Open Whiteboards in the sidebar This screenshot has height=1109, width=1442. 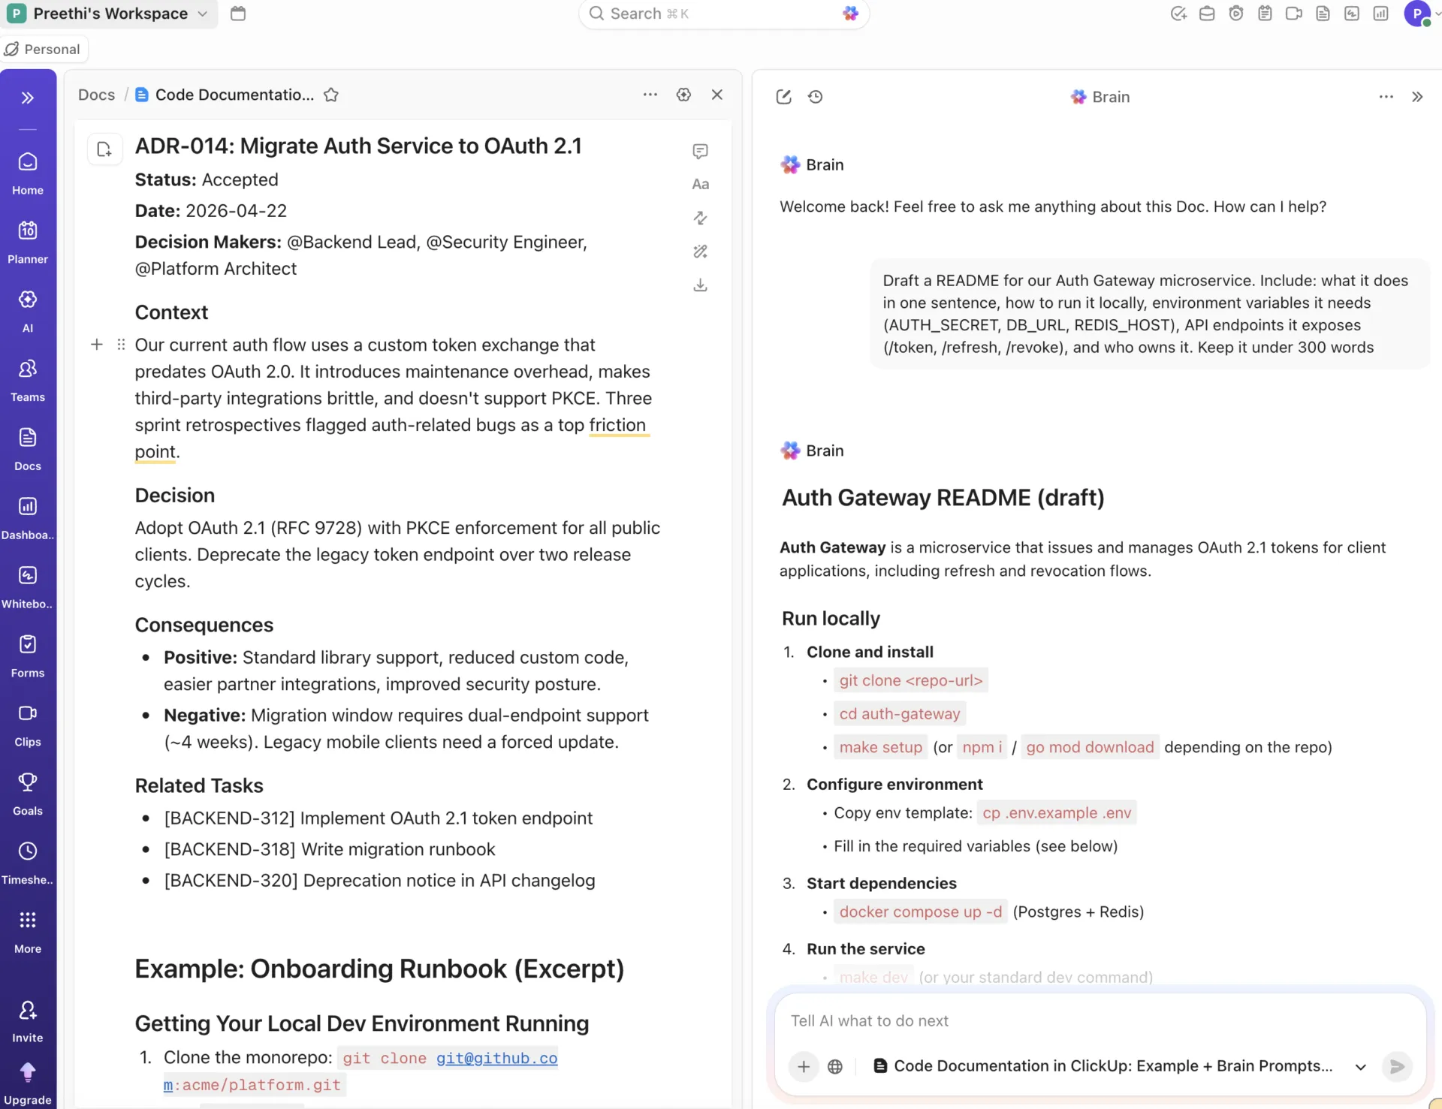coord(28,588)
